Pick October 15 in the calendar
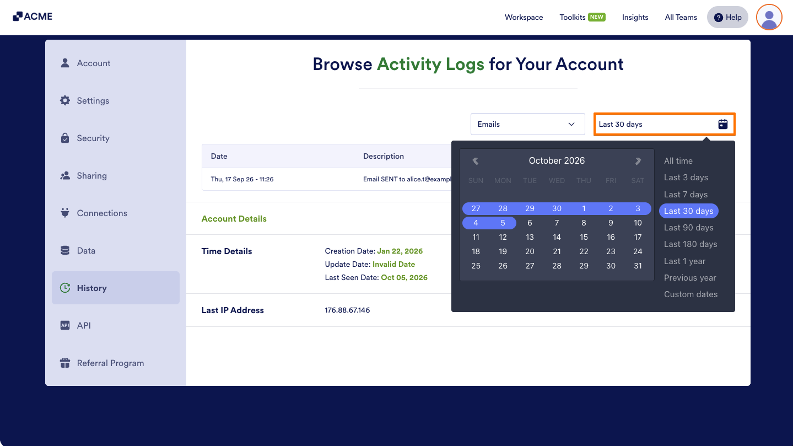This screenshot has width=793, height=446. pyautogui.click(x=584, y=237)
